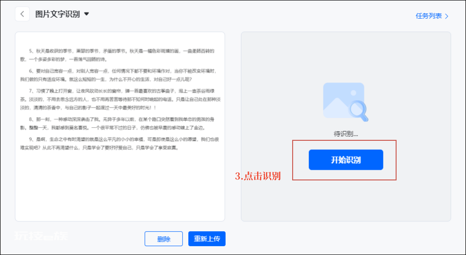Open the 任务列表 link
Screen dimensions: 466x255
(429, 16)
